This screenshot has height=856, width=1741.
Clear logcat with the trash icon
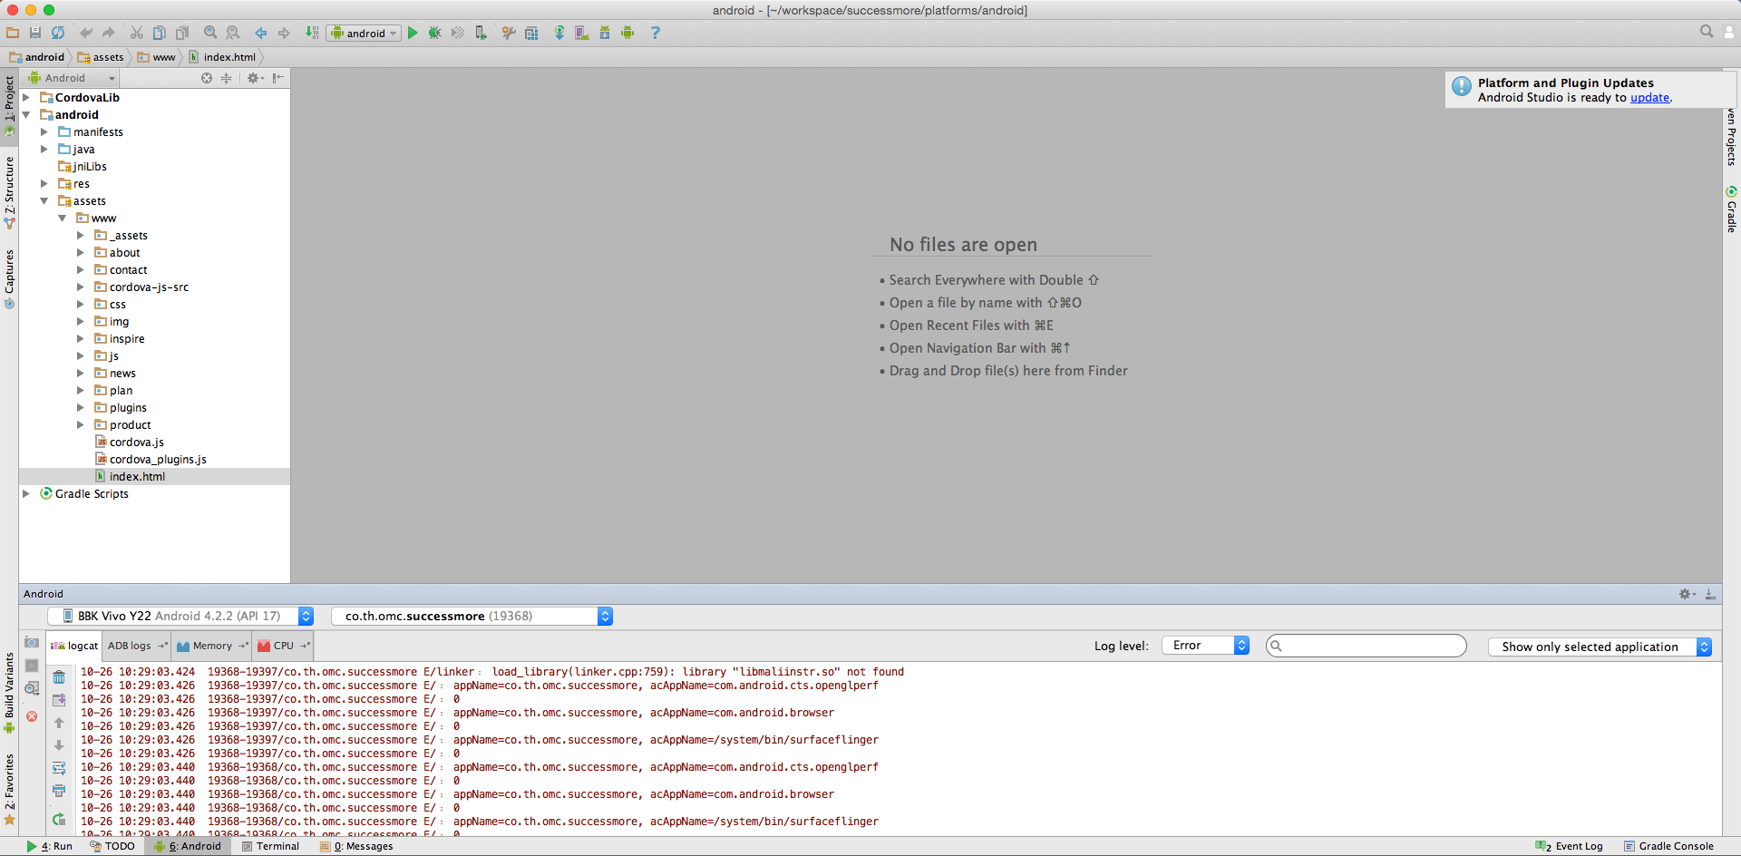coord(59,677)
